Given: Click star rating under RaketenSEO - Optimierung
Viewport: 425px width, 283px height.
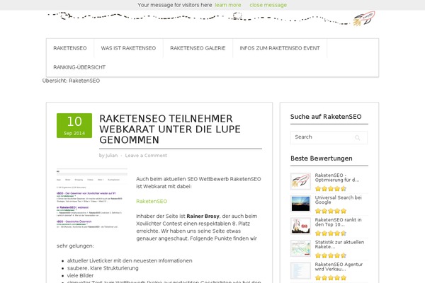Looking at the screenshot, I should (331, 188).
